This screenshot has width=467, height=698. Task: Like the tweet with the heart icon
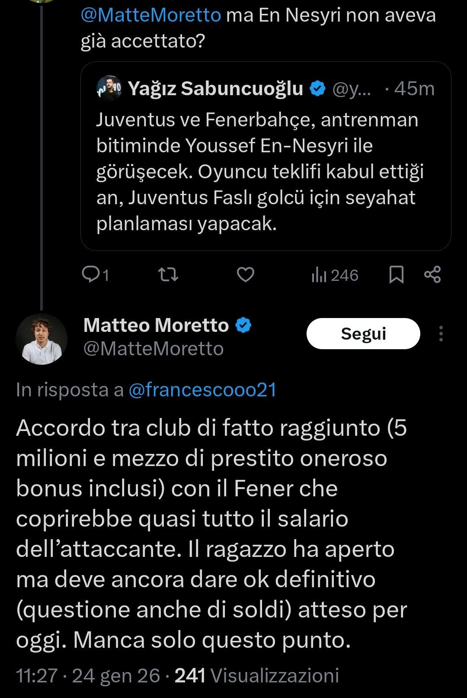(x=246, y=275)
